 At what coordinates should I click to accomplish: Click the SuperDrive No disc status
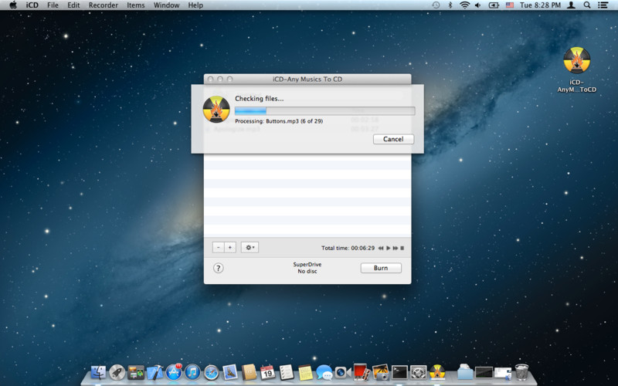[x=307, y=268]
